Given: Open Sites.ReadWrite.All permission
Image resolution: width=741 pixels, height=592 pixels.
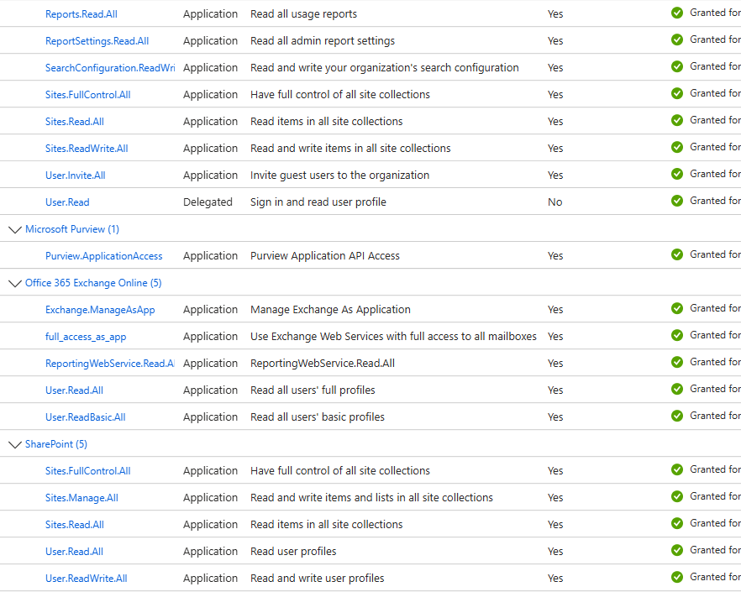Looking at the screenshot, I should pos(87,149).
